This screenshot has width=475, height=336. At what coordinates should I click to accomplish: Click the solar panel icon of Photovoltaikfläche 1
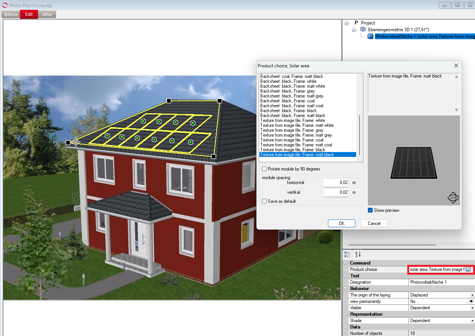click(x=370, y=36)
